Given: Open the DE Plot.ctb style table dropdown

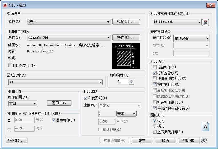Looking at the screenshot, I should (177, 22).
